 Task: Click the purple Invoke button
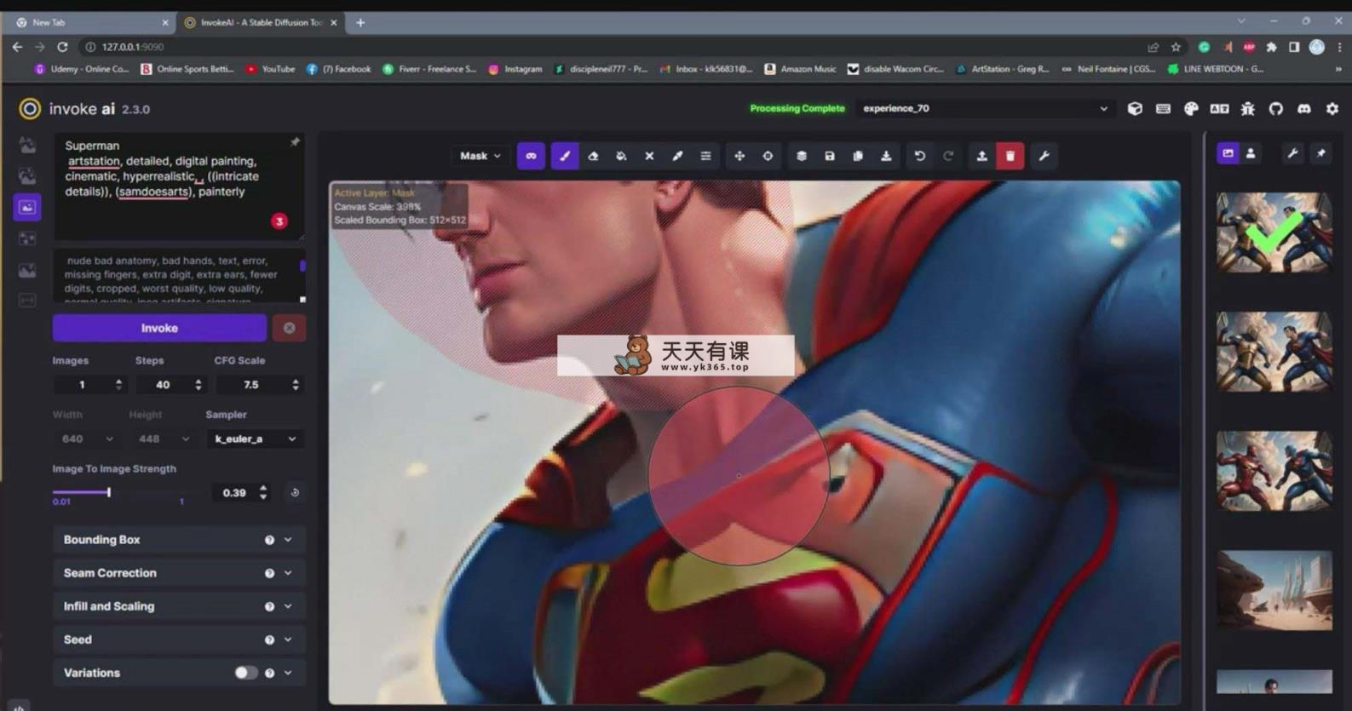(x=159, y=328)
